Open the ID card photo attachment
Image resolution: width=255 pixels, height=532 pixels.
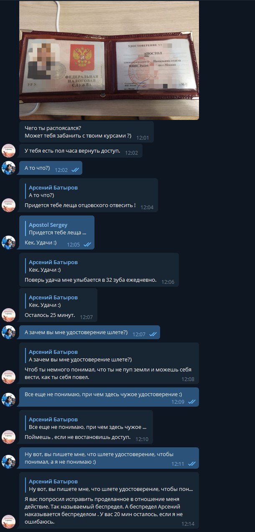point(109,60)
